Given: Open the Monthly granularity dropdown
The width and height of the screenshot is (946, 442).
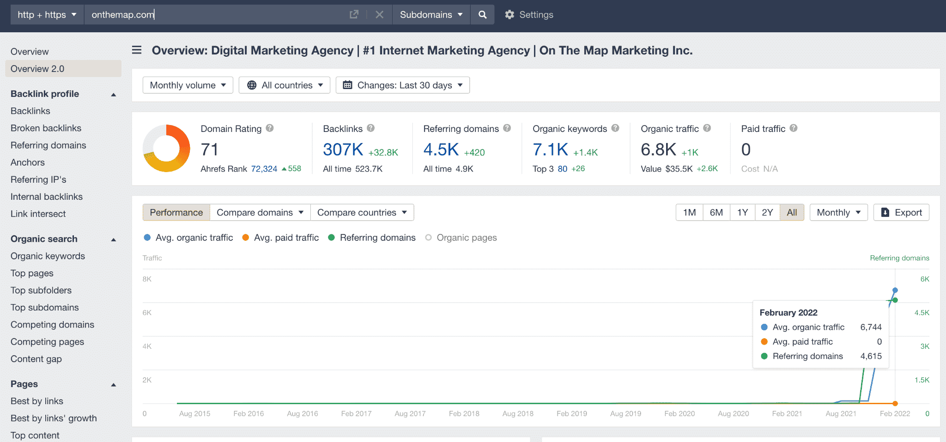Looking at the screenshot, I should pyautogui.click(x=839, y=212).
